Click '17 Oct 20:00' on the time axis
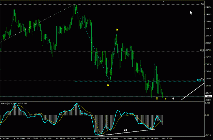The height and width of the screenshot is (140, 213). click(x=126, y=138)
